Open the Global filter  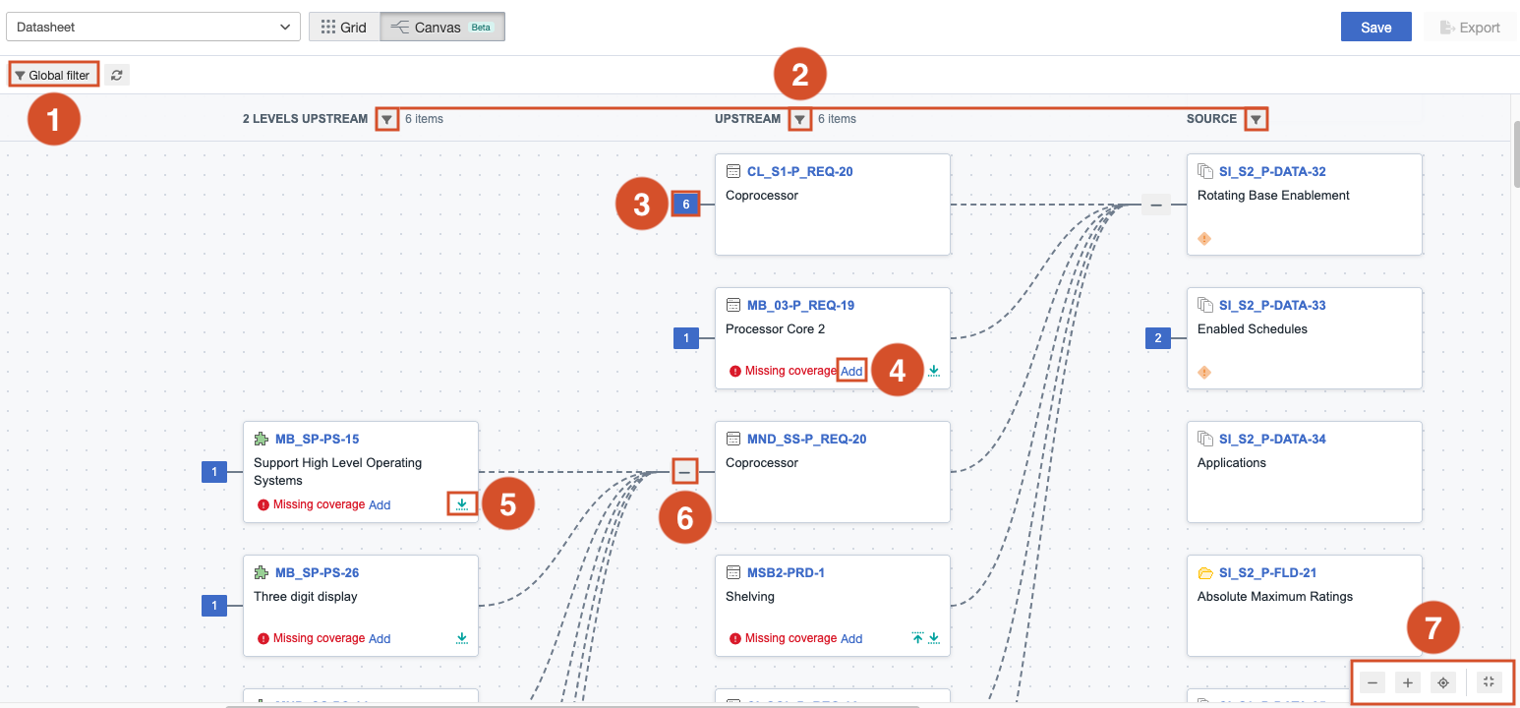point(53,75)
